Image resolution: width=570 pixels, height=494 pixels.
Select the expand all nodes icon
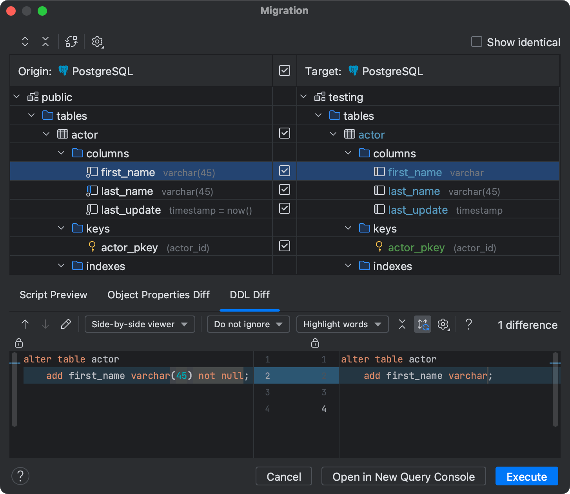25,41
